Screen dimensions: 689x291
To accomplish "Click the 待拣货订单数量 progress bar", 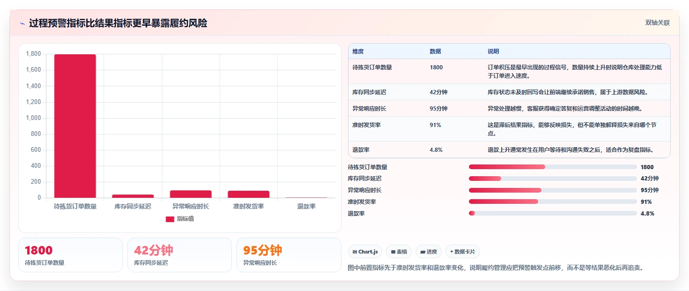I will click(553, 167).
